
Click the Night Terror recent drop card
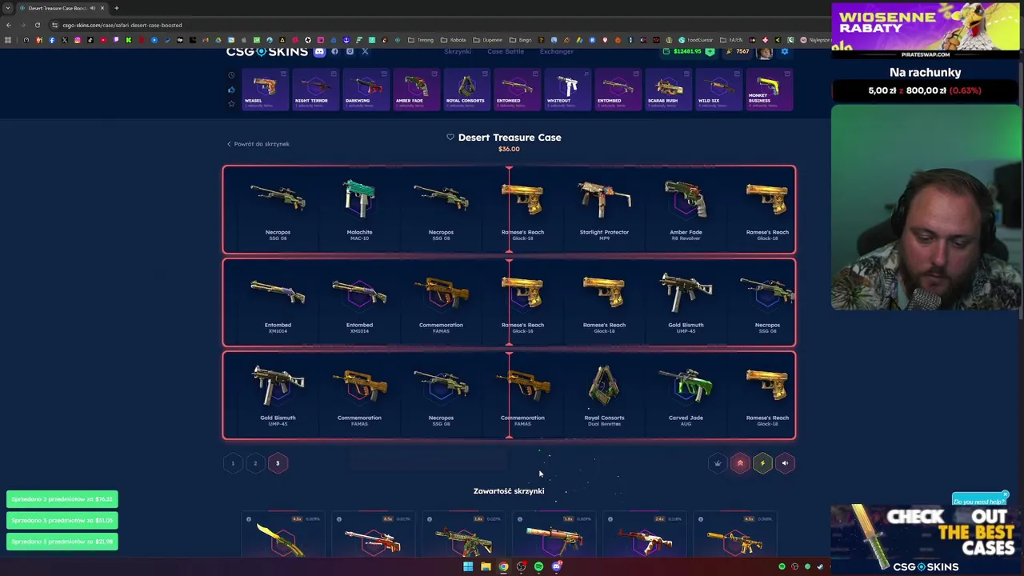tap(315, 90)
